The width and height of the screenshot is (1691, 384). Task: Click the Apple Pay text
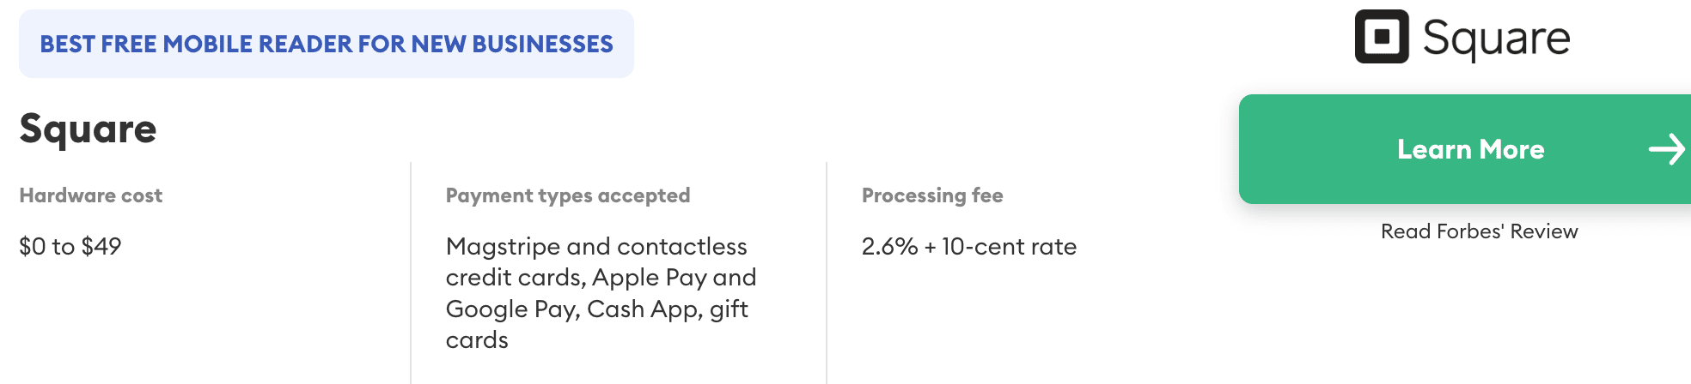click(x=649, y=278)
